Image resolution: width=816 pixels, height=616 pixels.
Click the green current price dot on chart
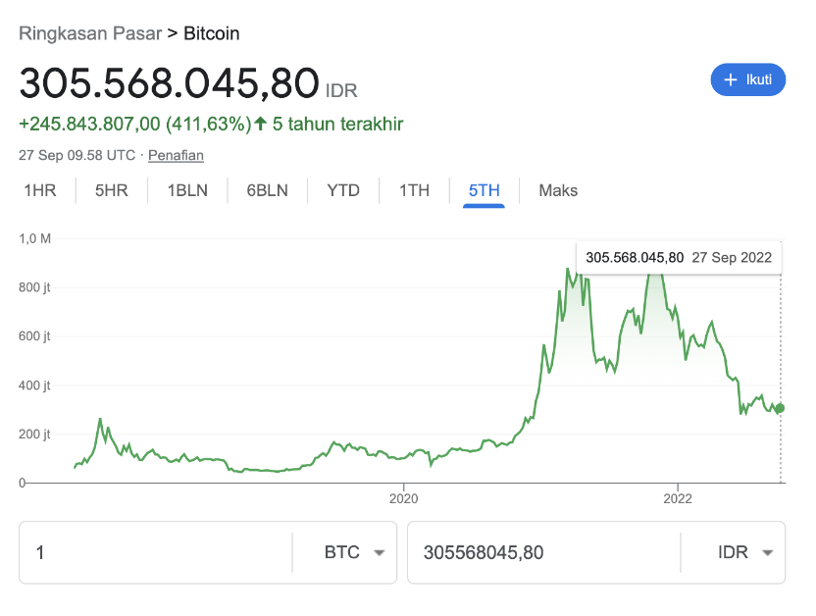[779, 408]
